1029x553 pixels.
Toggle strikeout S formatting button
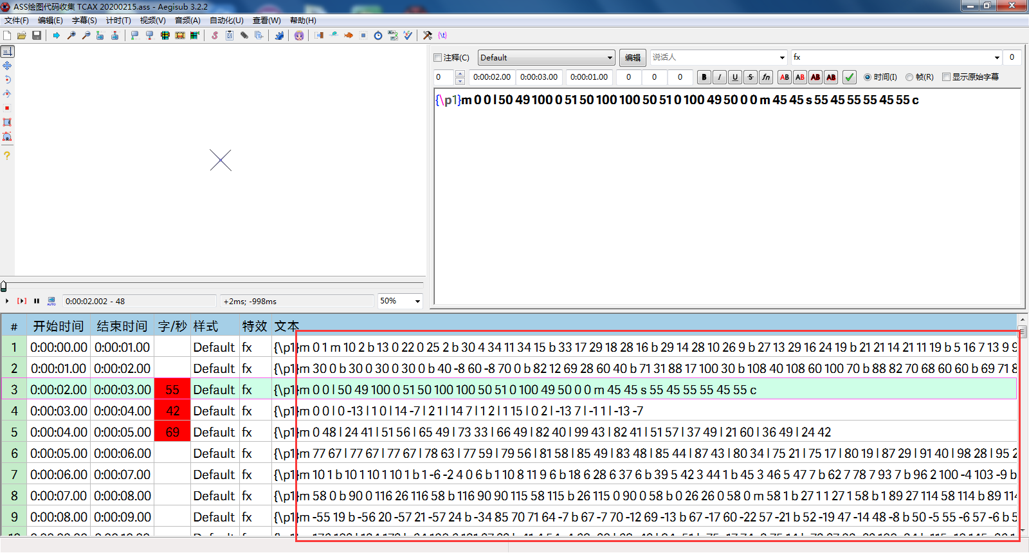click(751, 77)
